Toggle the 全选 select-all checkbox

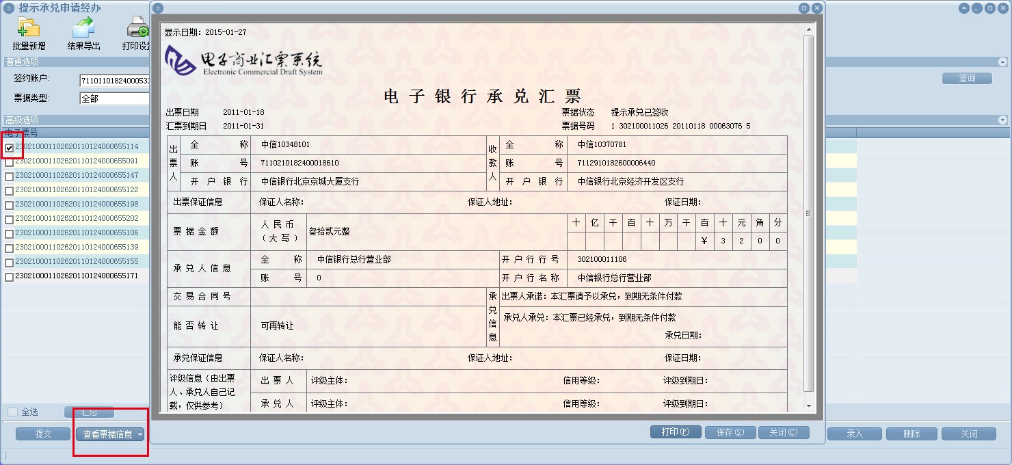coord(12,412)
